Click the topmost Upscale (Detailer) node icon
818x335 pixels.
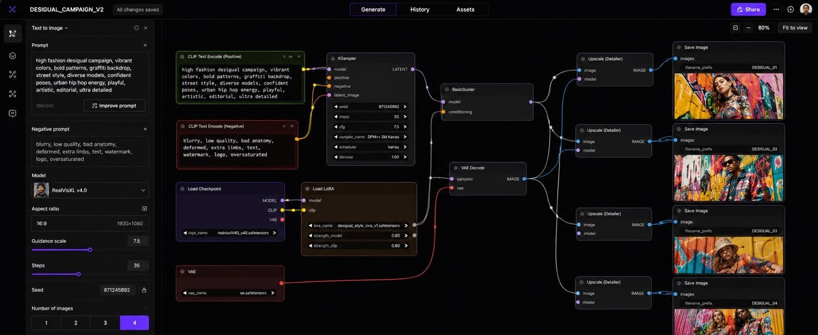(x=583, y=59)
